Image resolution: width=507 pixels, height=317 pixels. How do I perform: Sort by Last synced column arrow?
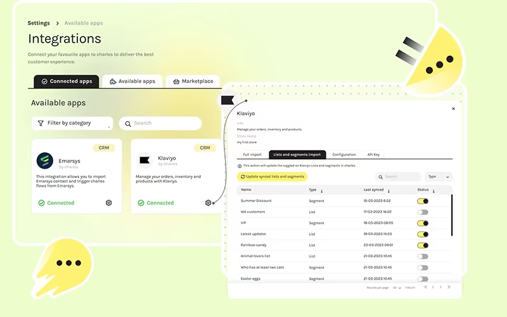pyautogui.click(x=388, y=191)
